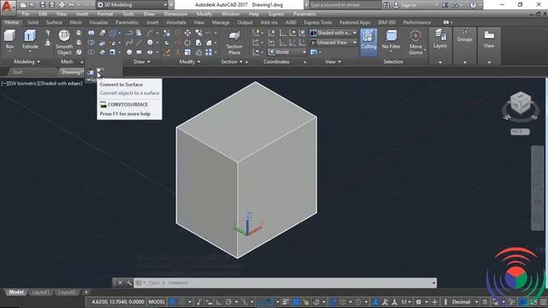548x308 pixels.
Task: Click the keyword search field in title bar
Action: [x=345, y=5]
